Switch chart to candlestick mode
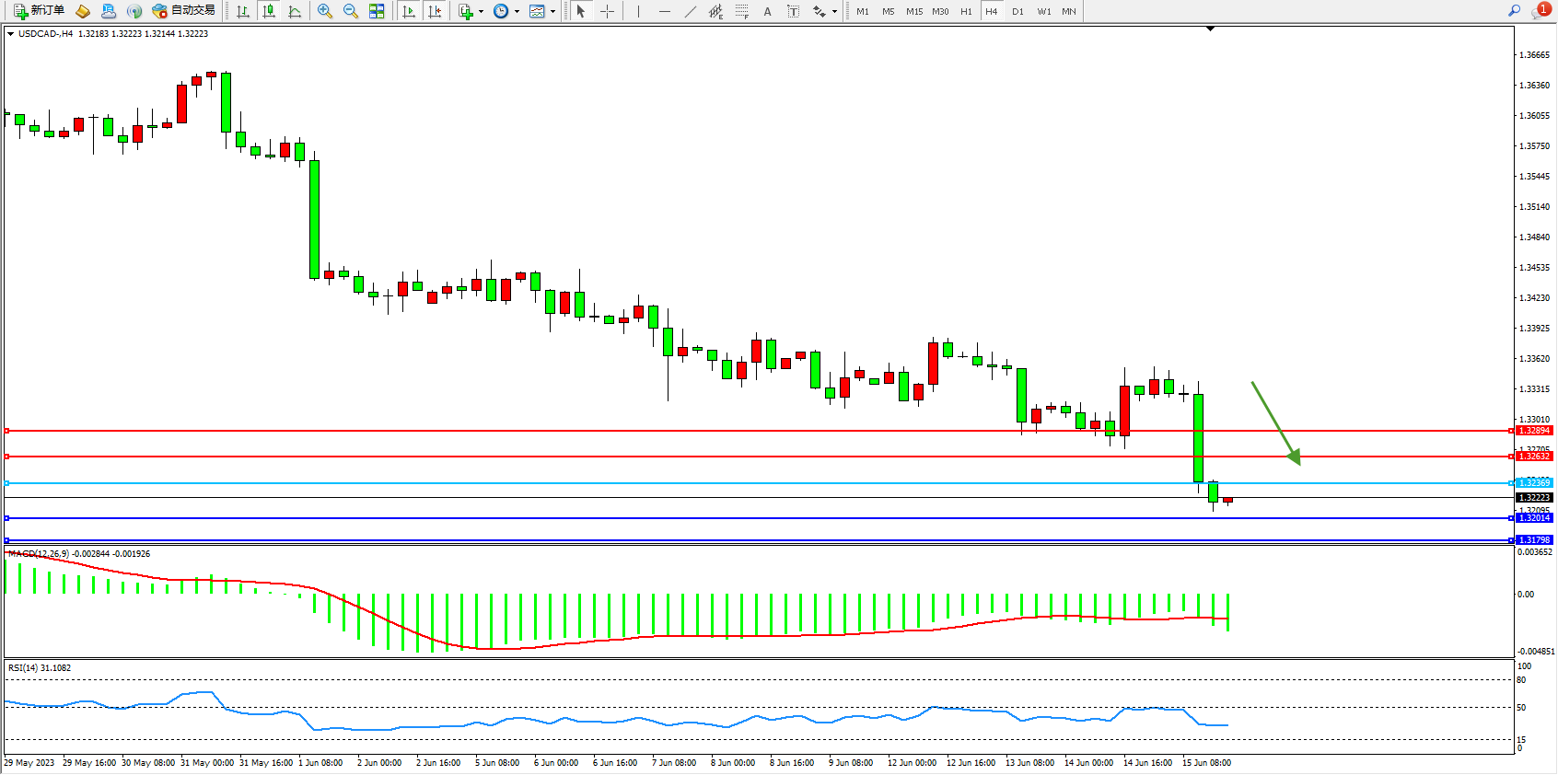The width and height of the screenshot is (1558, 775). click(x=269, y=11)
